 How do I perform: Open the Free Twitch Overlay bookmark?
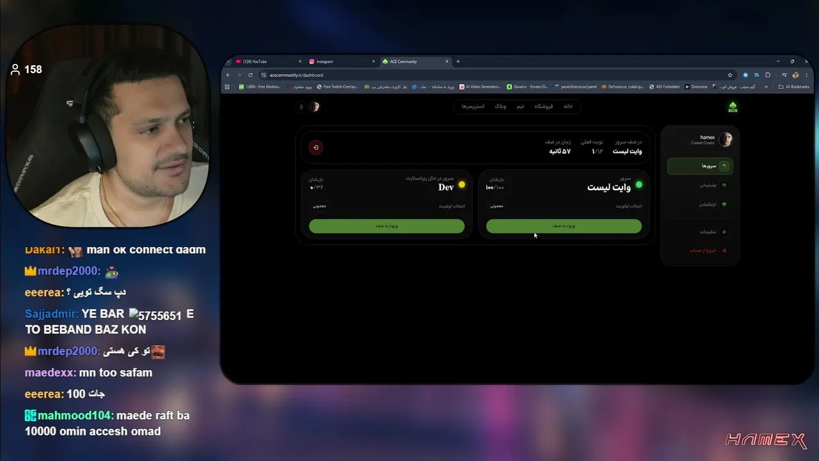338,86
